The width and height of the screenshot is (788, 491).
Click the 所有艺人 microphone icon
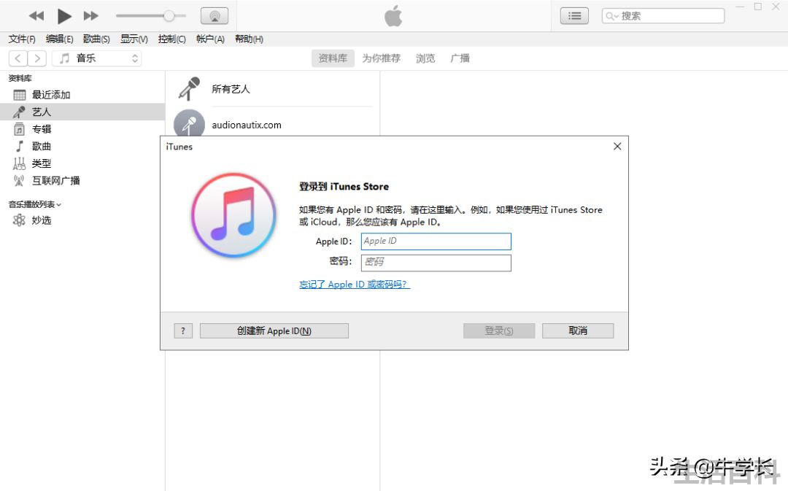click(190, 89)
